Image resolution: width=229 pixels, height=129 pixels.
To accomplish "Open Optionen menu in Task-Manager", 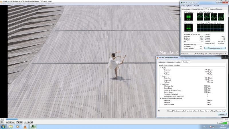I will (x=189, y=6).
